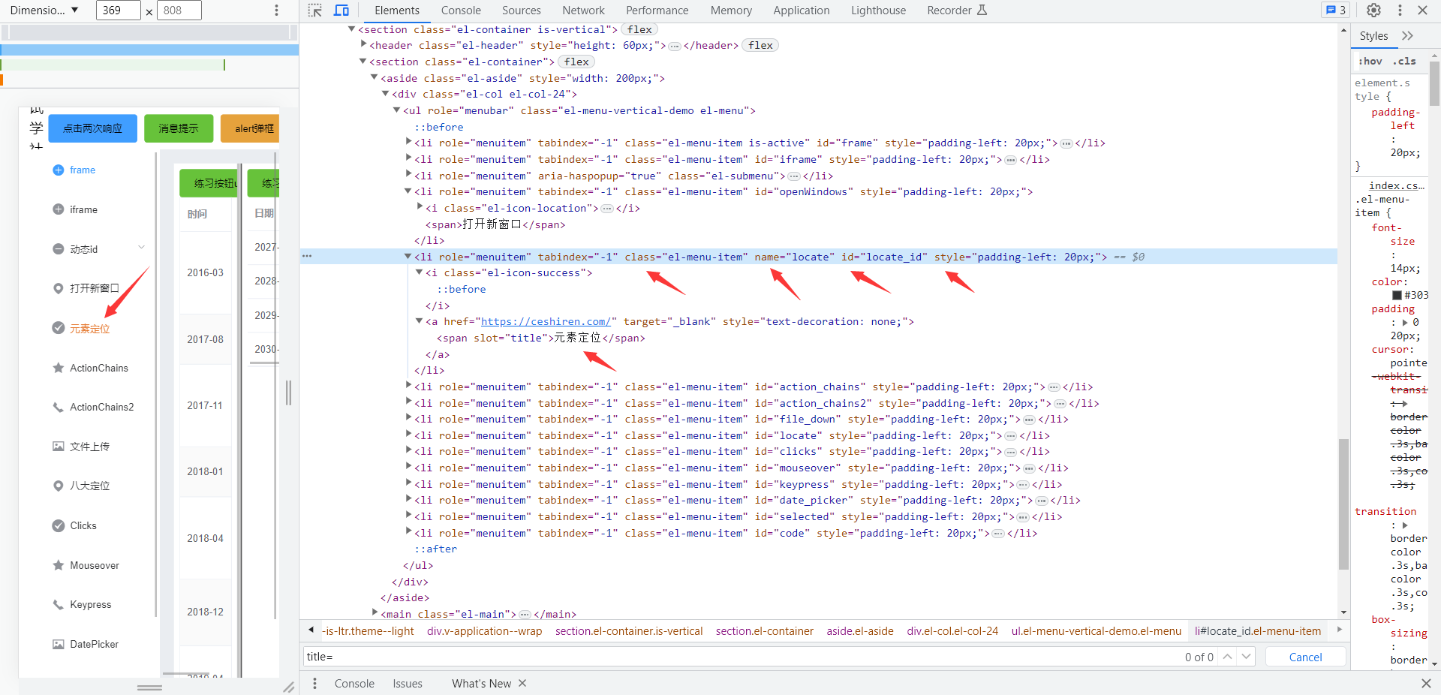Collapse the aside el-aside node
1441x695 pixels.
[x=374, y=77]
